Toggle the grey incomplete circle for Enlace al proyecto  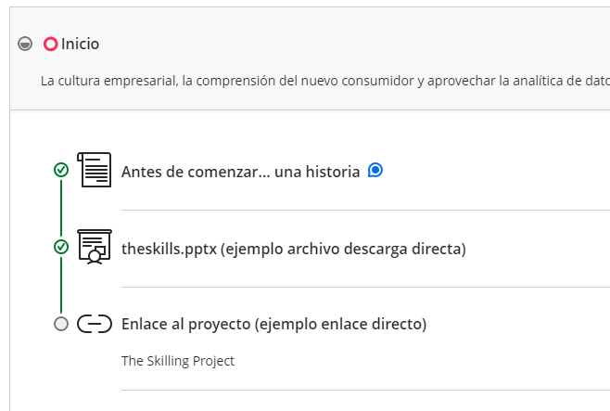61,324
